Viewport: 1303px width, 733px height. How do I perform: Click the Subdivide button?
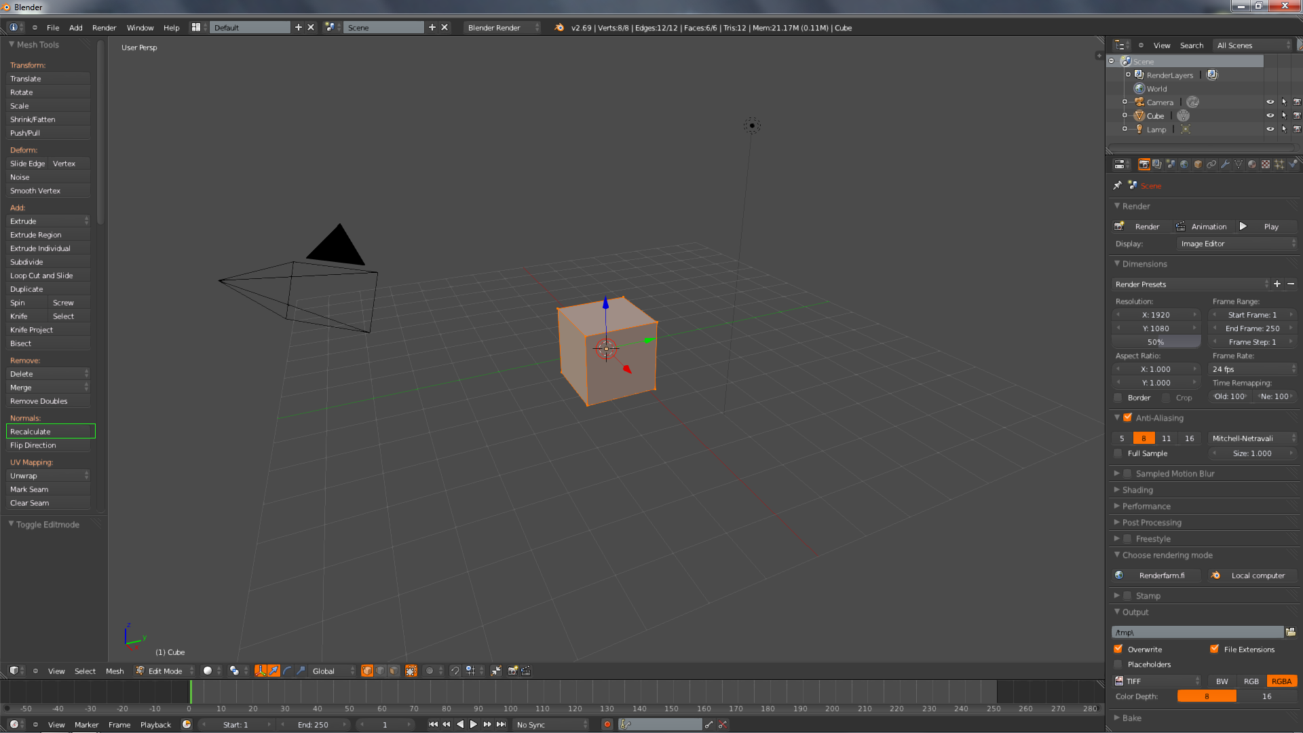click(48, 261)
